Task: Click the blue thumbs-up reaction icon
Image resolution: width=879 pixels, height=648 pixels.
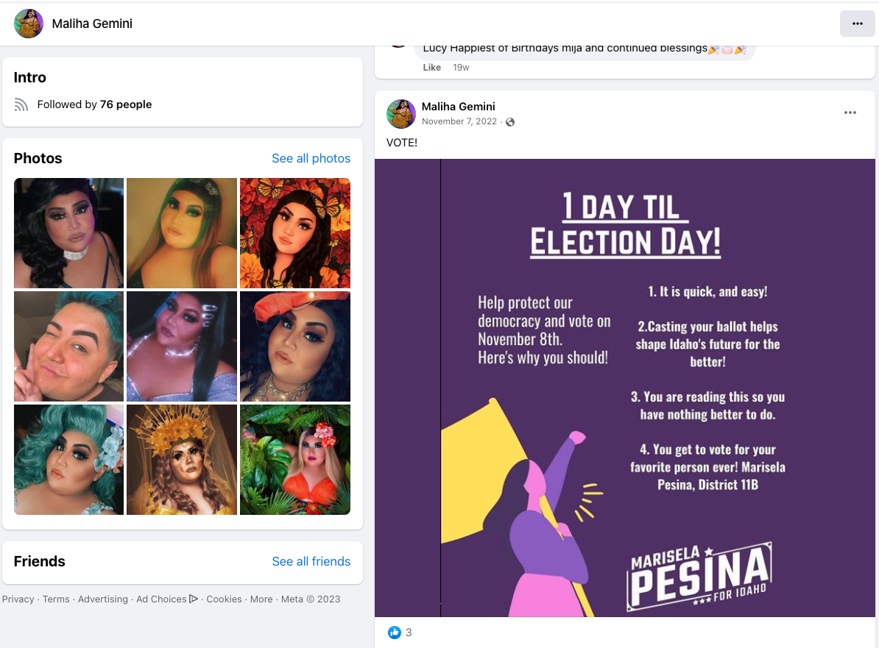Action: pos(394,633)
